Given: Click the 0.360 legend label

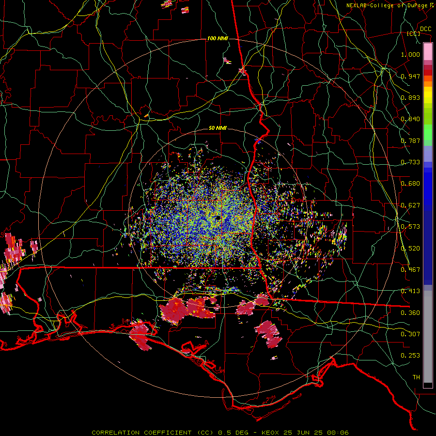Looking at the screenshot, I should [410, 313].
